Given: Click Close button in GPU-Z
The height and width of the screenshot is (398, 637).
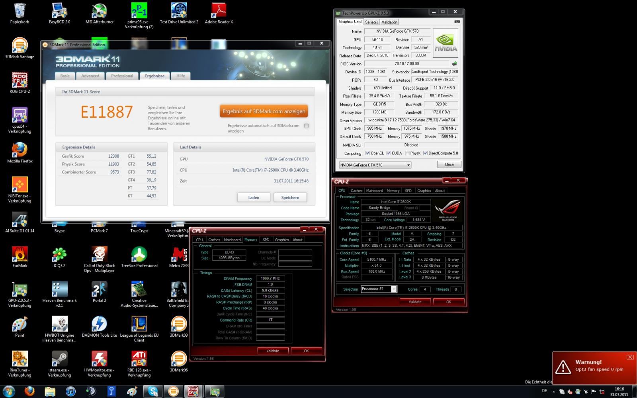Looking at the screenshot, I should [x=449, y=164].
